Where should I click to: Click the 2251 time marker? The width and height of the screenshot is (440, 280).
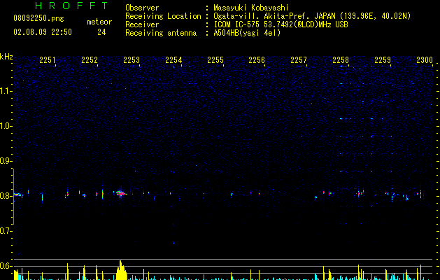[x=48, y=60]
